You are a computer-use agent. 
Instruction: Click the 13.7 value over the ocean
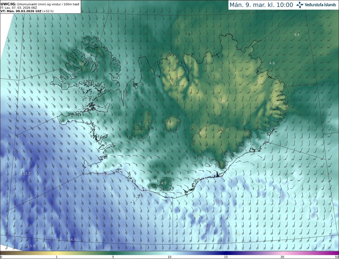click(27, 174)
